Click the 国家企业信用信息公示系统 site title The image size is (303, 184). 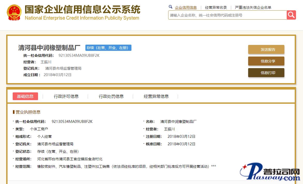(x=82, y=10)
